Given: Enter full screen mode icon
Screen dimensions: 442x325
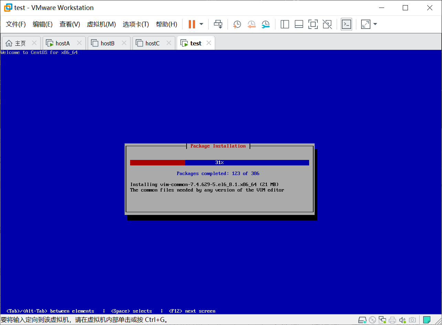Looking at the screenshot, I should (313, 24).
